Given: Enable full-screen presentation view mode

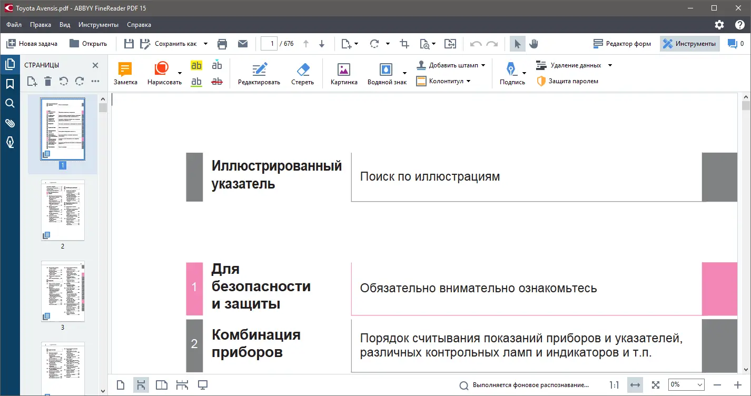Looking at the screenshot, I should click(x=203, y=385).
